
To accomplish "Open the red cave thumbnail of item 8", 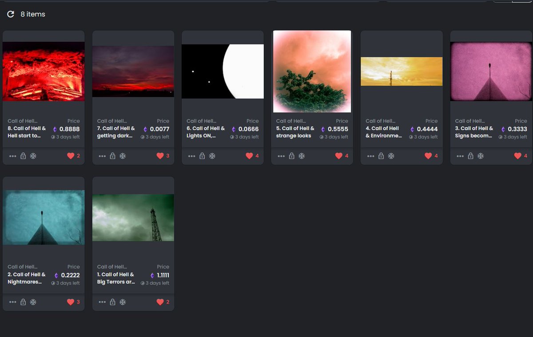I will (44, 71).
